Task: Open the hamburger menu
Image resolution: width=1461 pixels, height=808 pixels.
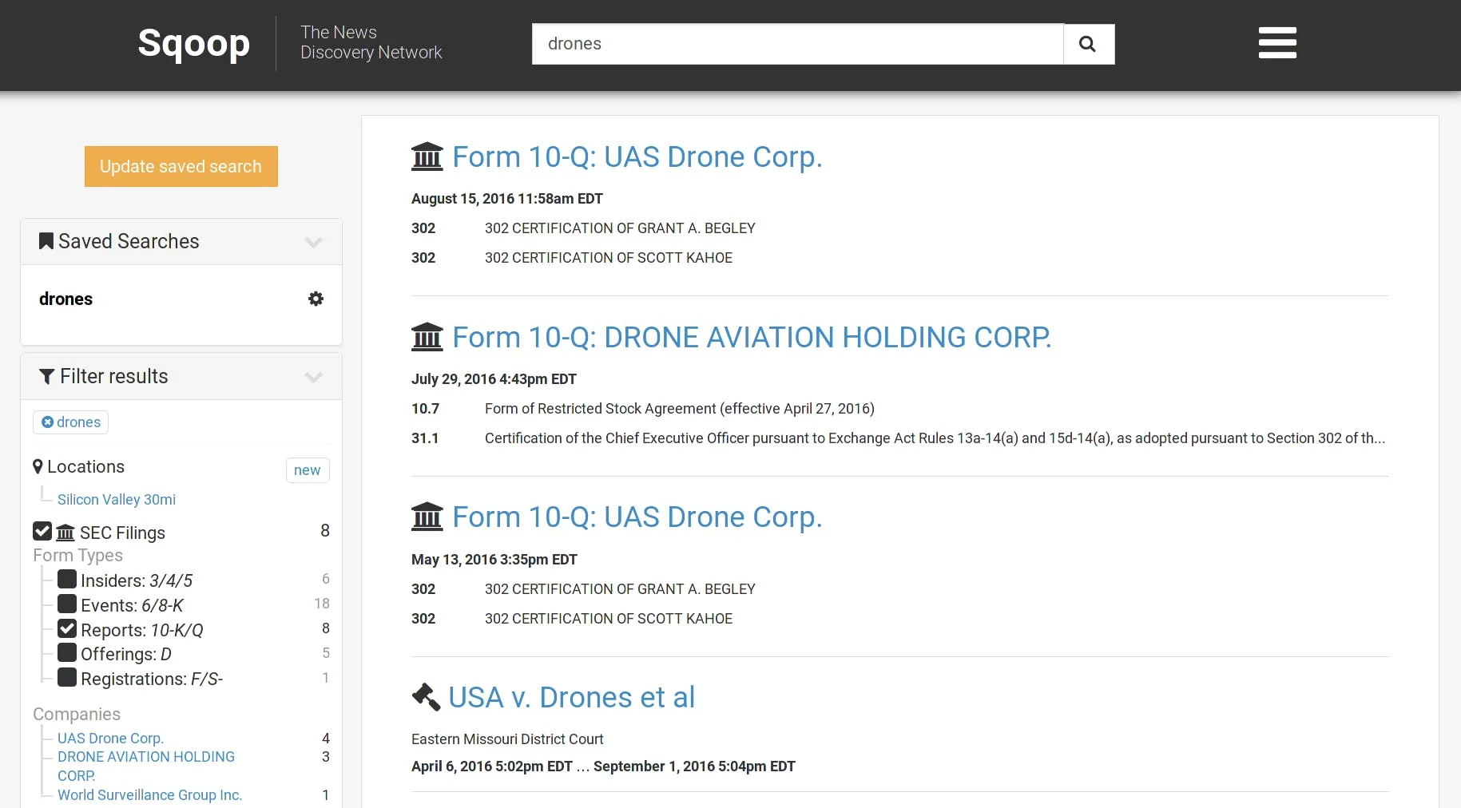Action: click(x=1276, y=43)
